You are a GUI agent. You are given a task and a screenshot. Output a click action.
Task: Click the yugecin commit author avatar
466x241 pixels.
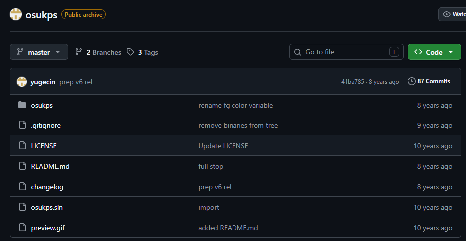(x=21, y=82)
